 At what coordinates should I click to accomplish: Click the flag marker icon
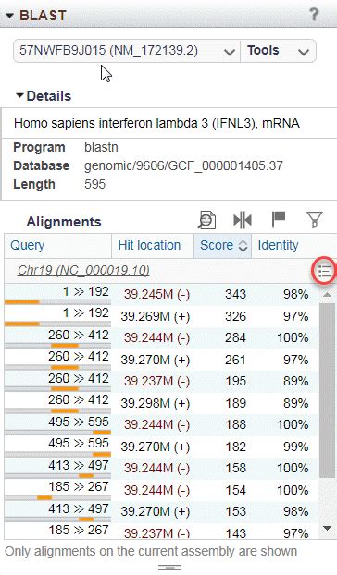pos(279,220)
